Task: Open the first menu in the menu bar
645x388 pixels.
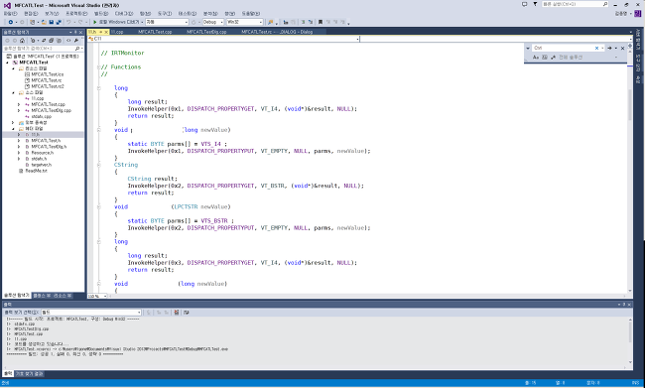Action: click(x=10, y=14)
